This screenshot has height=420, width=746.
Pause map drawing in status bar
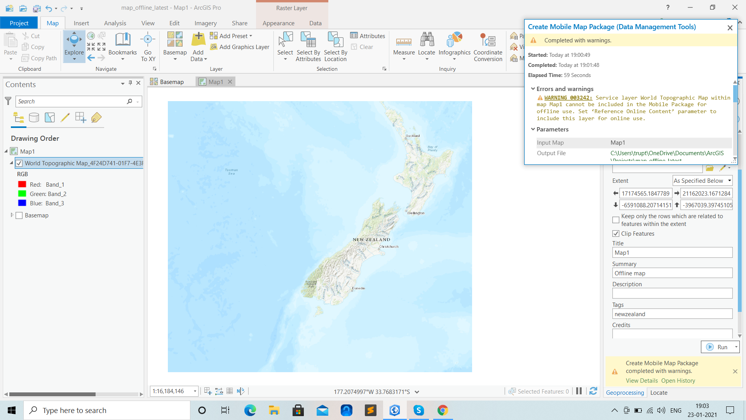tap(579, 391)
